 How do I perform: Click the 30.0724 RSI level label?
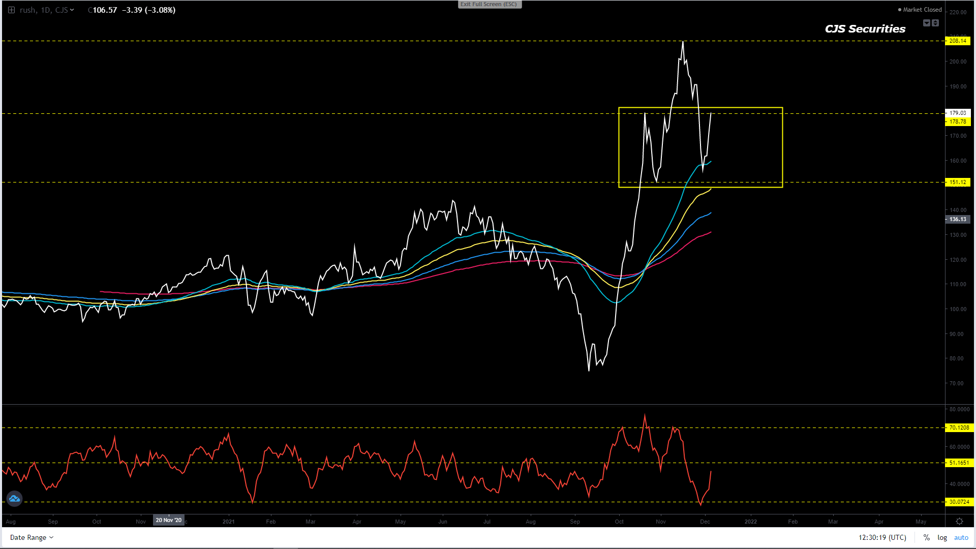point(959,502)
